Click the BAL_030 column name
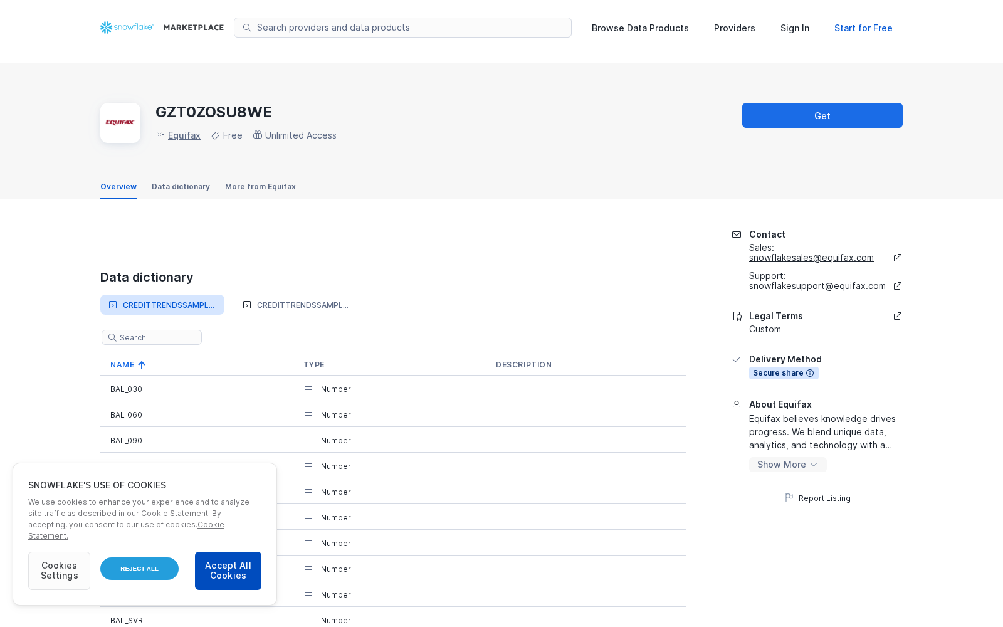The width and height of the screenshot is (1003, 627). (x=126, y=389)
